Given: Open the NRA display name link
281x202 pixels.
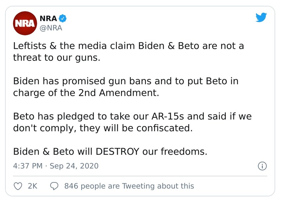Looking at the screenshot, I should 49,19.
